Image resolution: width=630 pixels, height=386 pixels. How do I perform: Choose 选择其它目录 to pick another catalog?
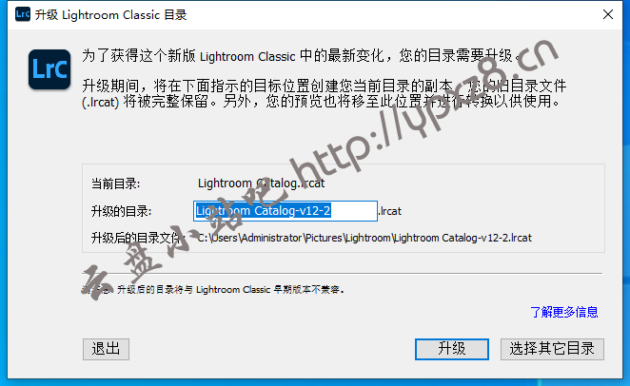pyautogui.click(x=552, y=349)
